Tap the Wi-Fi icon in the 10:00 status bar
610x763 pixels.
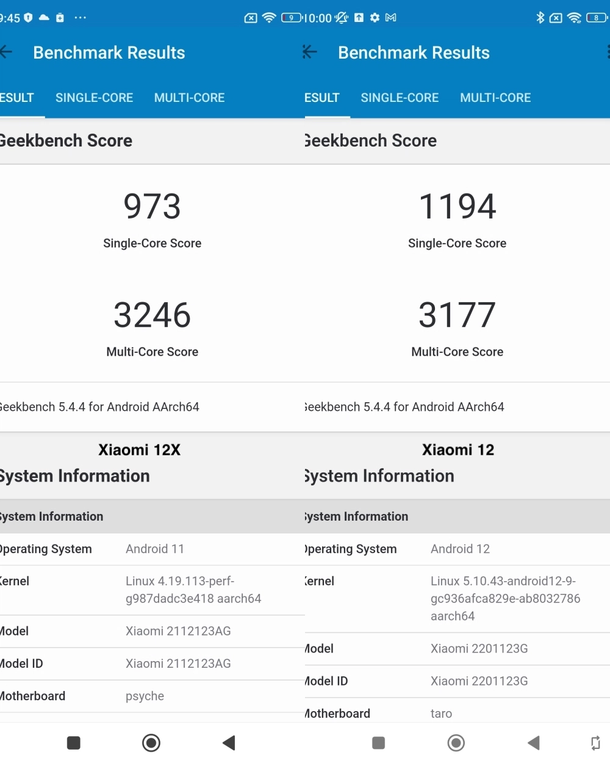574,18
